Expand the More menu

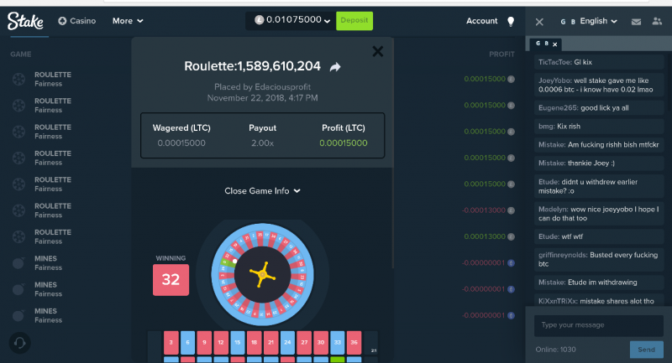128,20
